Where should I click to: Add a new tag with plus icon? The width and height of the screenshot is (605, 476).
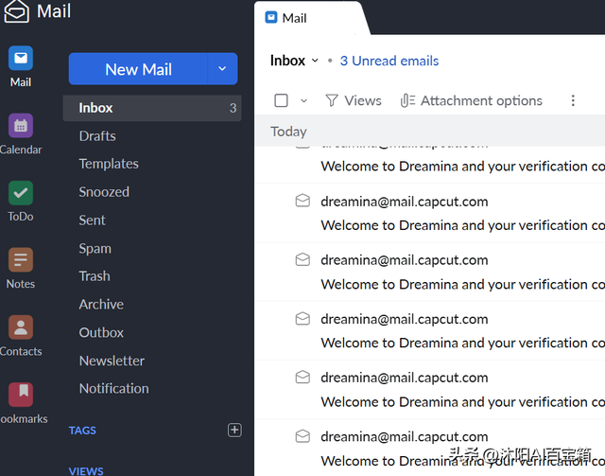pyautogui.click(x=234, y=430)
